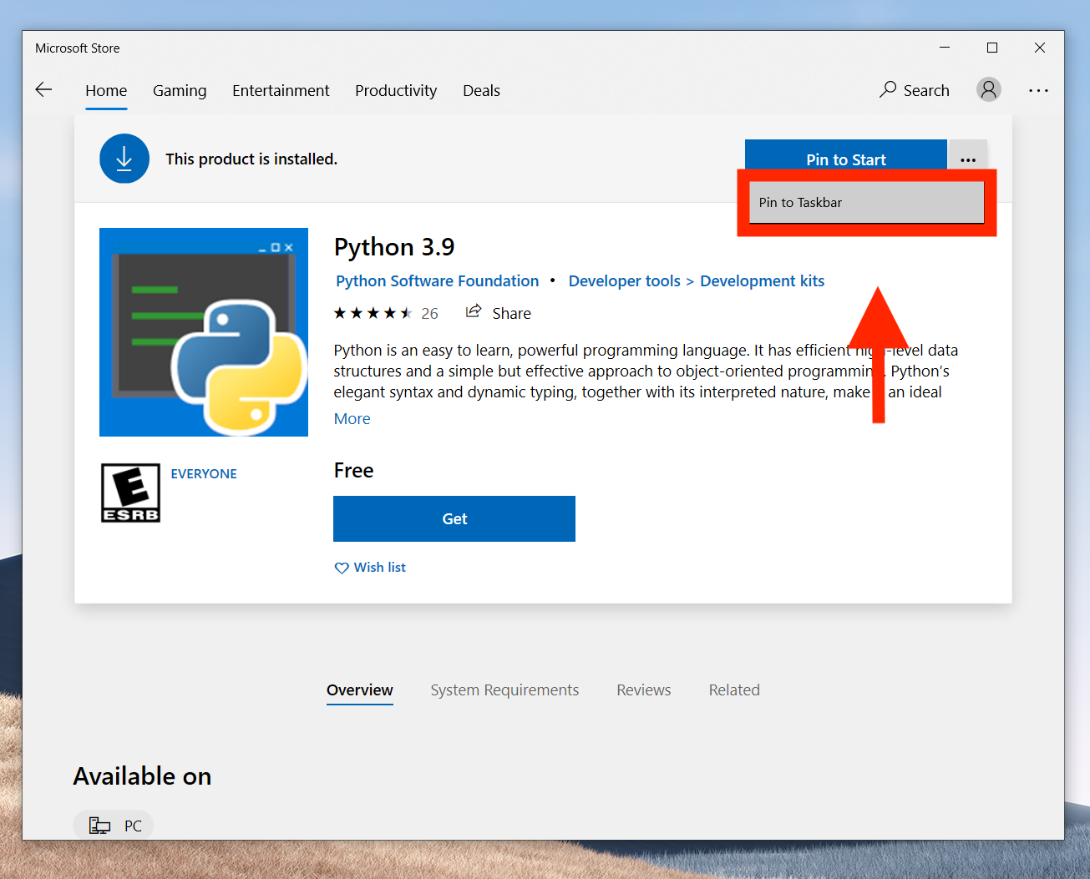
Task: Minimize the Microsoft Store window
Action: [x=945, y=48]
